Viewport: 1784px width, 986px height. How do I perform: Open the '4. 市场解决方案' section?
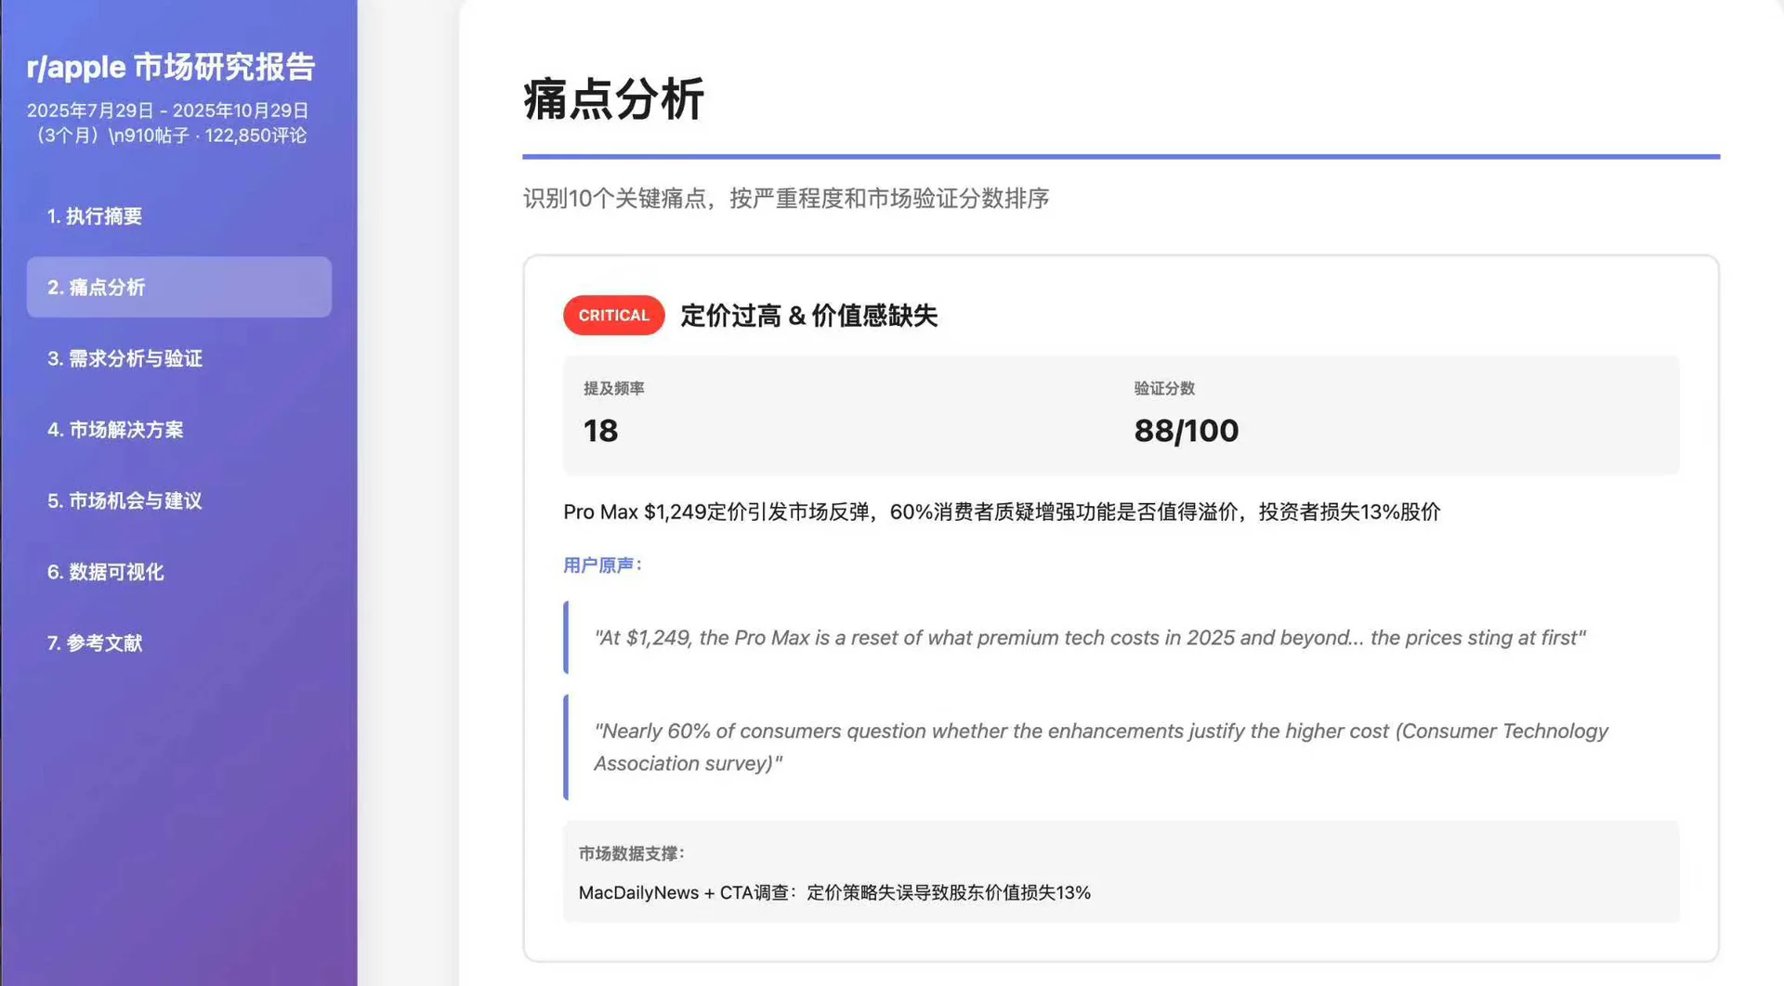pyautogui.click(x=116, y=430)
